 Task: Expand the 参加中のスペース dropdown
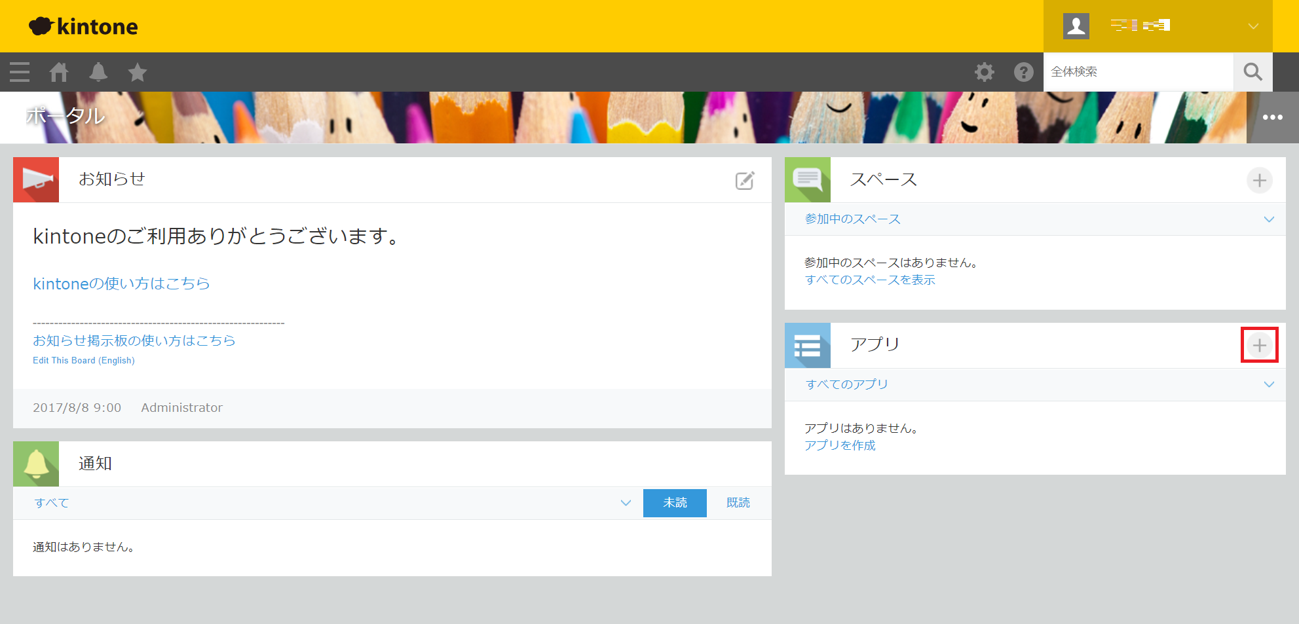[x=1268, y=219]
